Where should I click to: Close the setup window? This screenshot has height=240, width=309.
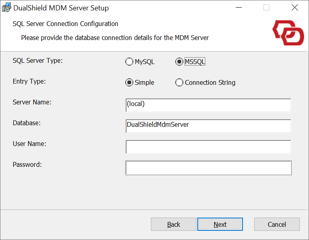tap(295, 8)
